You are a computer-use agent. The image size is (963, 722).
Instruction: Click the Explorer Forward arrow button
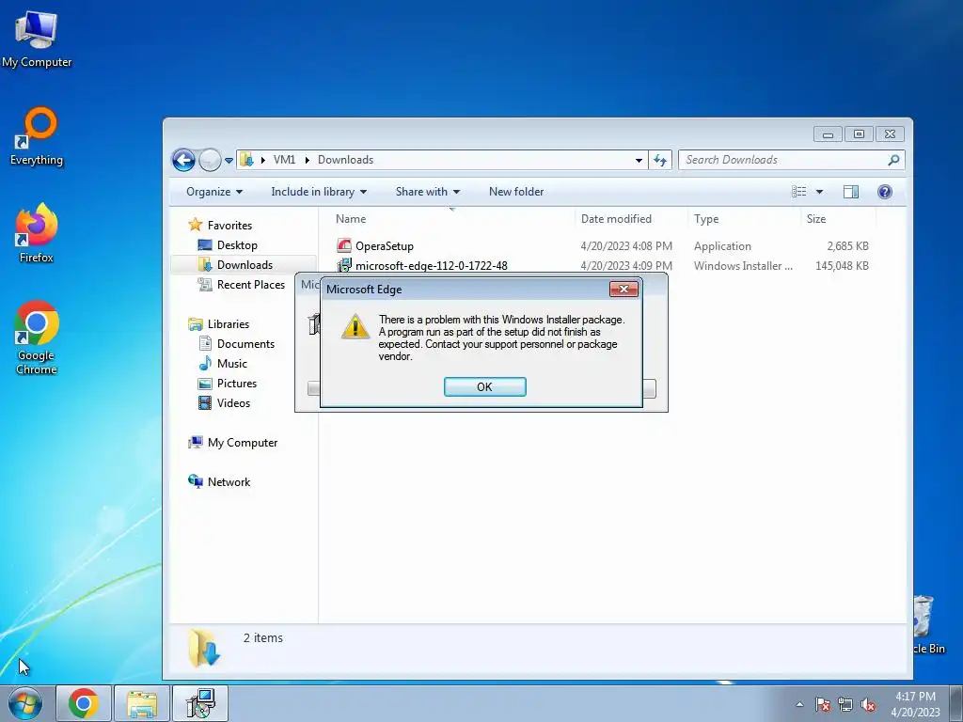[210, 160]
